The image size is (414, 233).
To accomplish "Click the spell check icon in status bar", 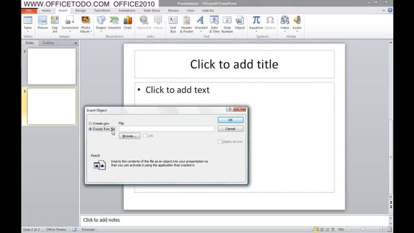I will click(75, 229).
